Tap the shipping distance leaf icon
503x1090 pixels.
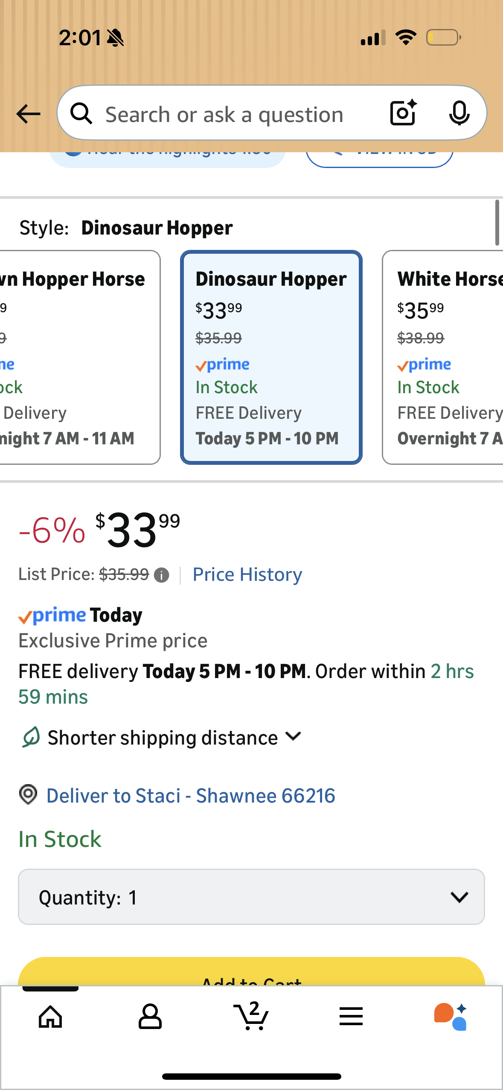(31, 737)
